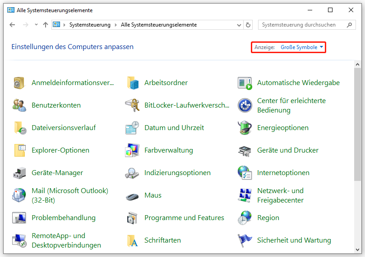This screenshot has width=365, height=257.
Task: Open the Benutzerkonten link
Action: (x=56, y=105)
